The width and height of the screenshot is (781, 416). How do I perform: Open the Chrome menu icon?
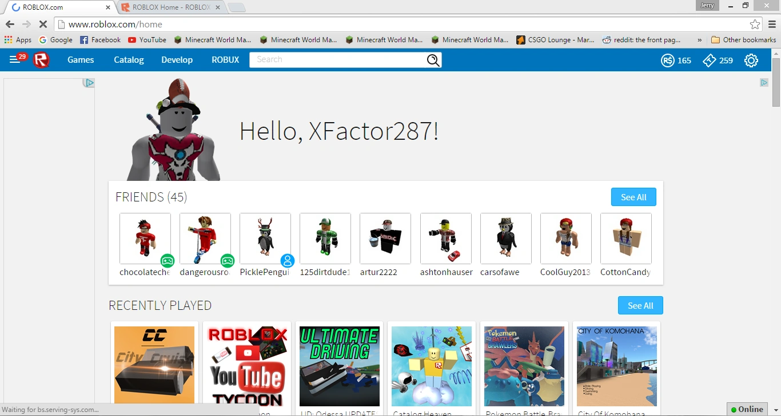click(772, 25)
